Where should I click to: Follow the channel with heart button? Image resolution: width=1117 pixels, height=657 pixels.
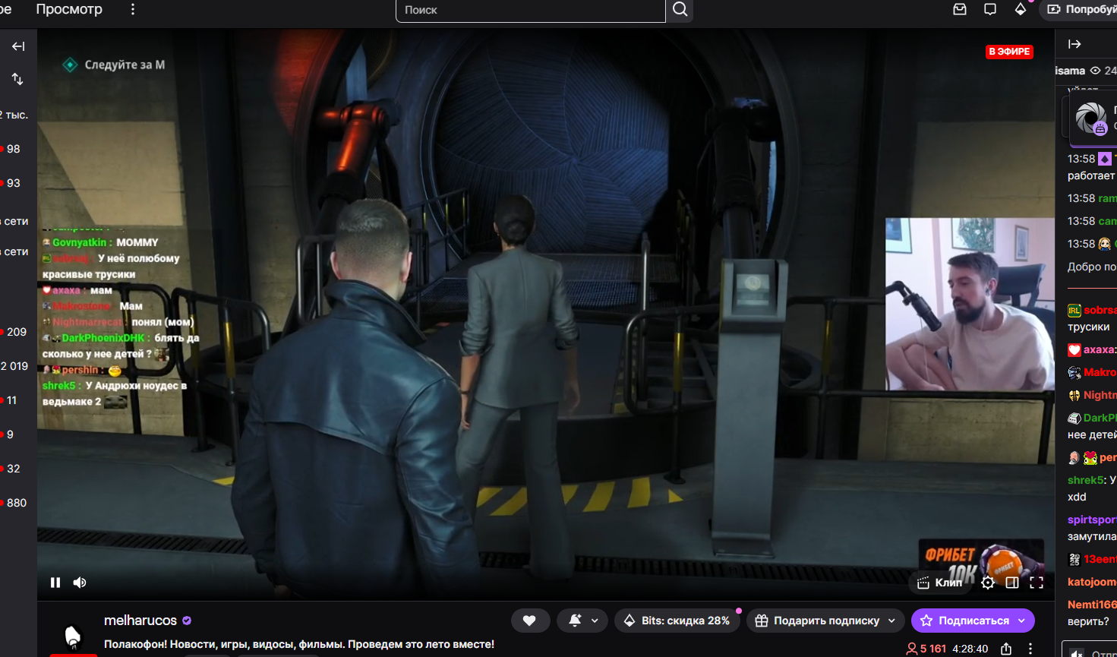[530, 621]
